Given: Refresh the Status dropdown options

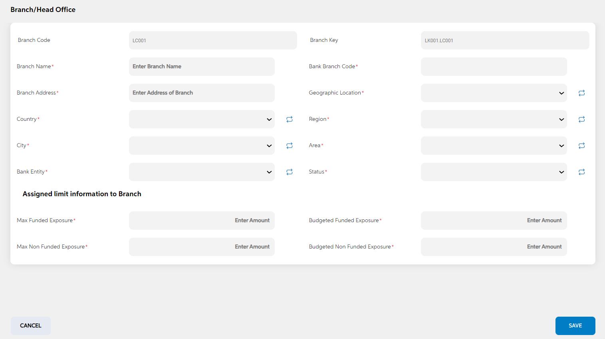Looking at the screenshot, I should [581, 172].
